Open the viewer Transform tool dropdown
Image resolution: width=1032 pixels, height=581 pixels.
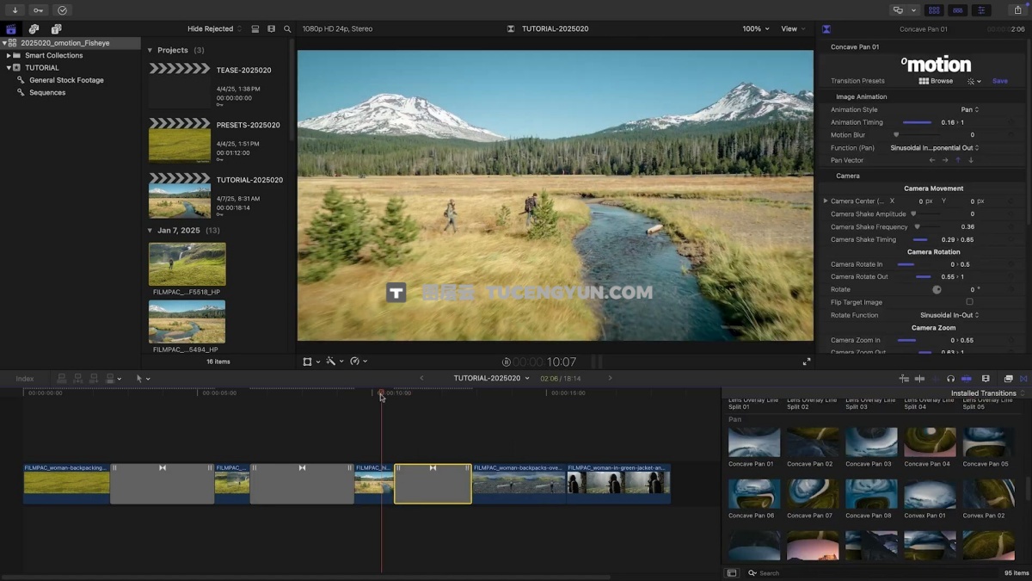[311, 362]
